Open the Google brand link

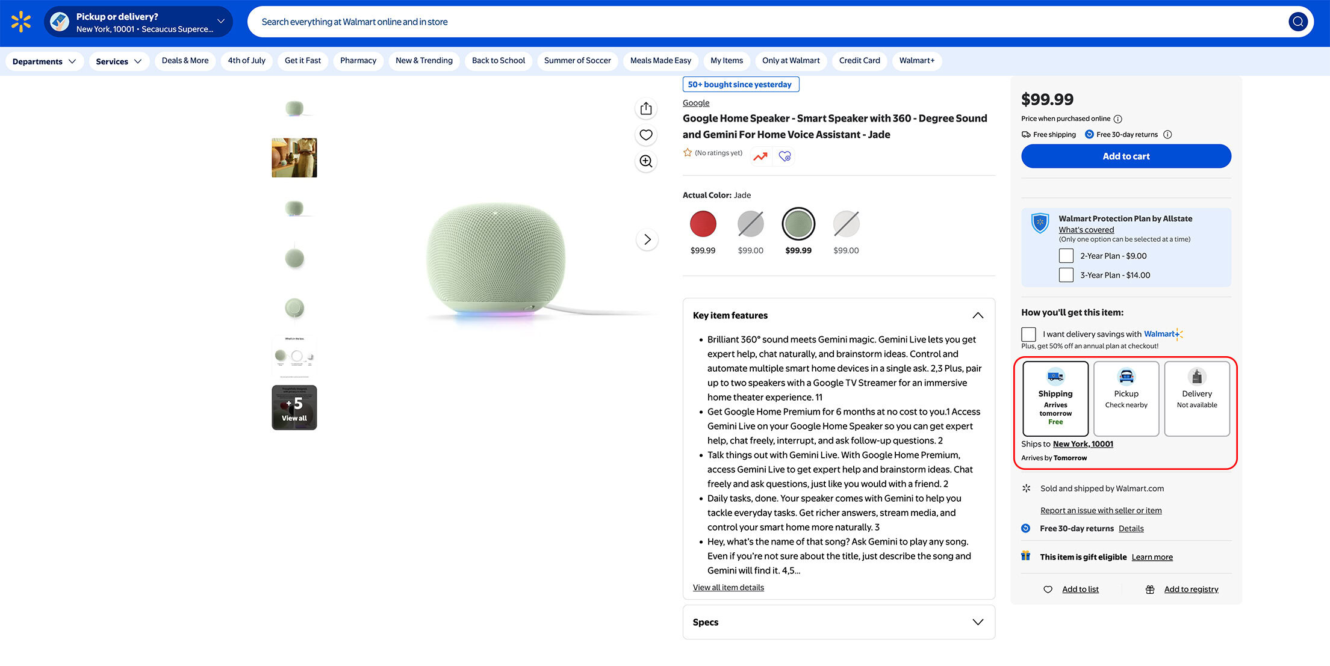pos(696,103)
